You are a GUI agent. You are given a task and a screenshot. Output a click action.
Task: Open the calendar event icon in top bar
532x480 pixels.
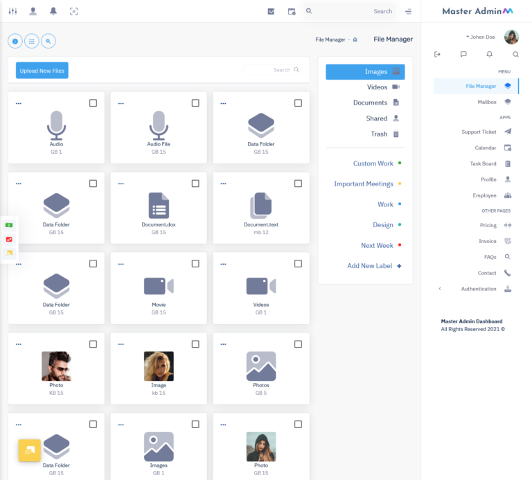[292, 12]
